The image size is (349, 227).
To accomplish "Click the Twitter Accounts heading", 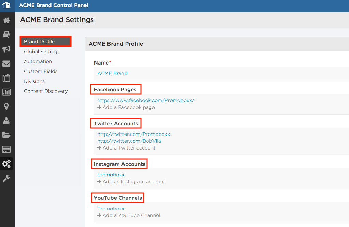I will coord(116,124).
